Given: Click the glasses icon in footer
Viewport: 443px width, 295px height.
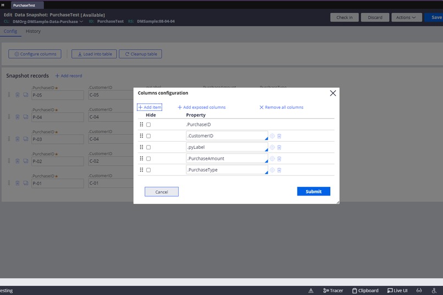Looking at the screenshot, I should coord(419,290).
